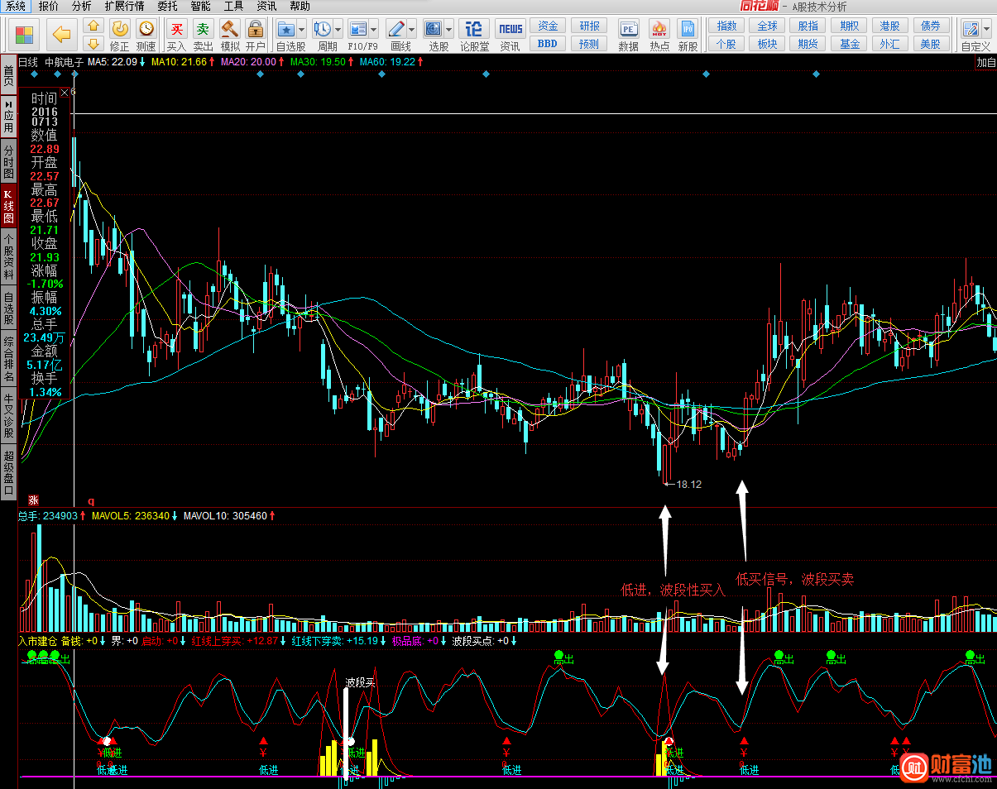Click the 预测 button
Image resolution: width=997 pixels, height=789 pixels.
tap(589, 43)
